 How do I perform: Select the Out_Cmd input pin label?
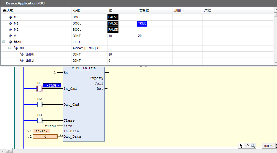[x=71, y=105]
